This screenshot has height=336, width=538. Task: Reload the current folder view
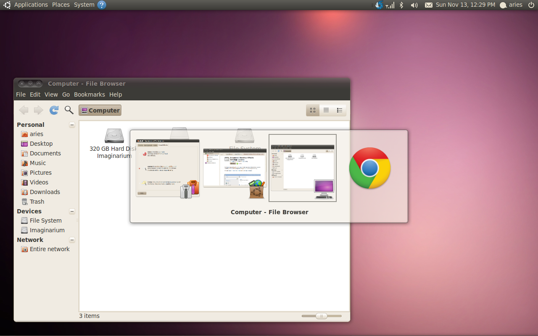[54, 110]
